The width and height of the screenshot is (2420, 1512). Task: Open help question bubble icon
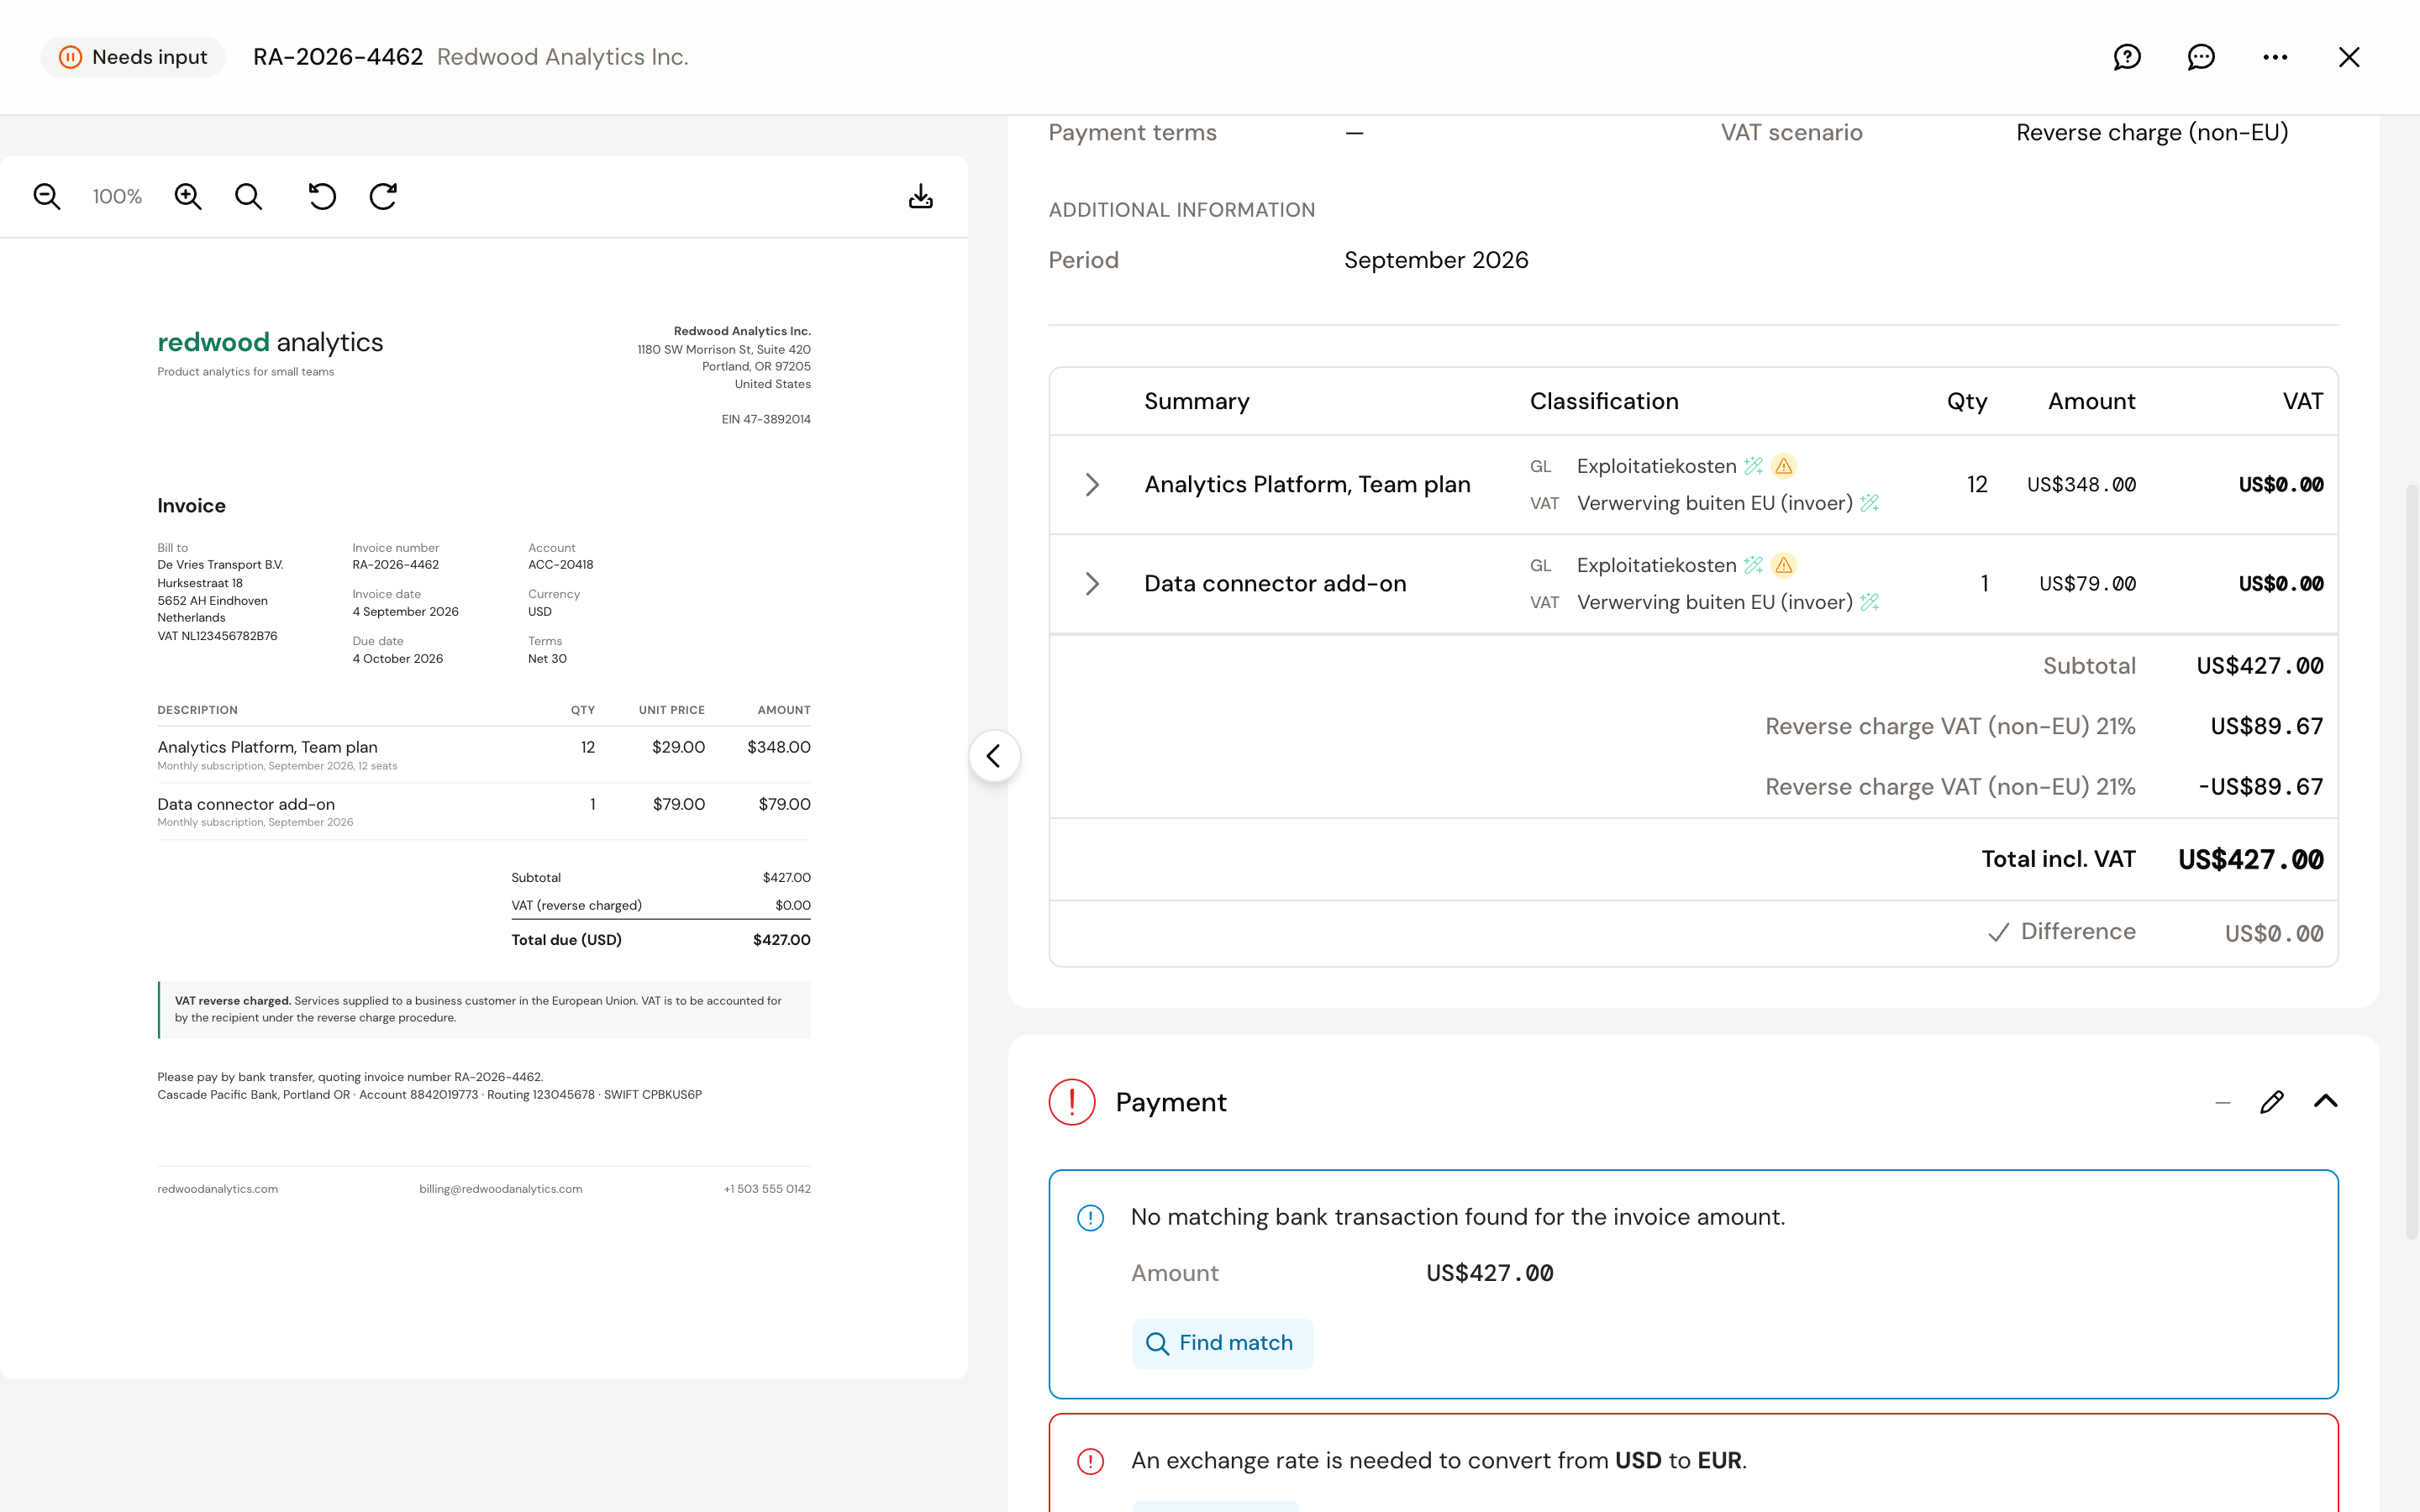pos(2127,57)
